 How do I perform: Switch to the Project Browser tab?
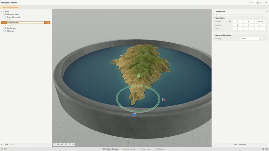click(111, 149)
